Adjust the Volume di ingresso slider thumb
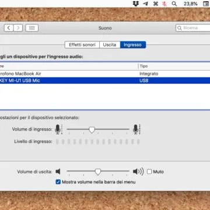210x210 pixels. (92, 129)
